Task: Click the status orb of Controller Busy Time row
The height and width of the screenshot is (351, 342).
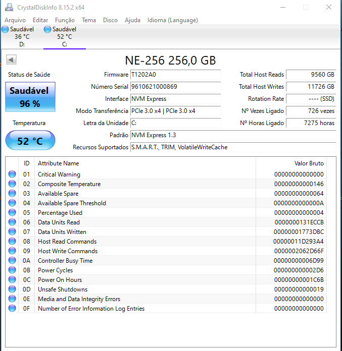Action: tap(12, 261)
